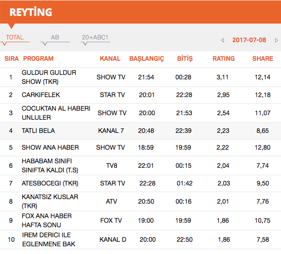Screen dimensions: 281x254
Task: Click the KANAL column header
Action: 110,59
